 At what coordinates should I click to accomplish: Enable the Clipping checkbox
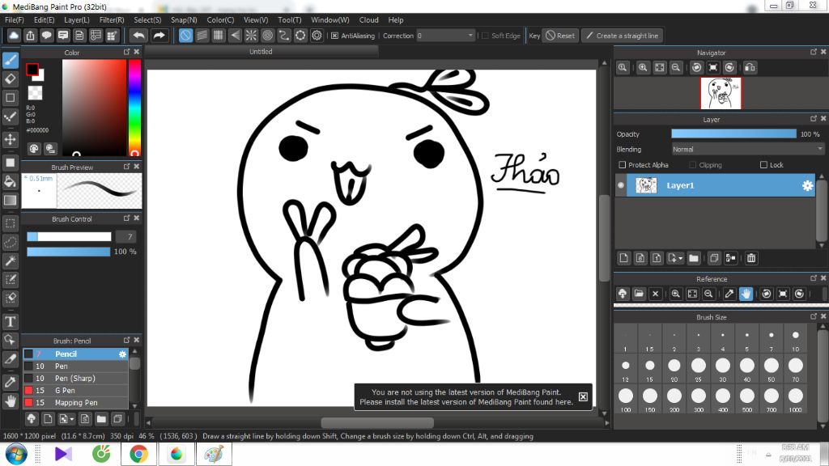(x=693, y=165)
